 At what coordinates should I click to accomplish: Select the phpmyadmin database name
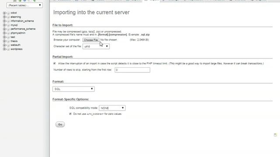tap(18, 33)
